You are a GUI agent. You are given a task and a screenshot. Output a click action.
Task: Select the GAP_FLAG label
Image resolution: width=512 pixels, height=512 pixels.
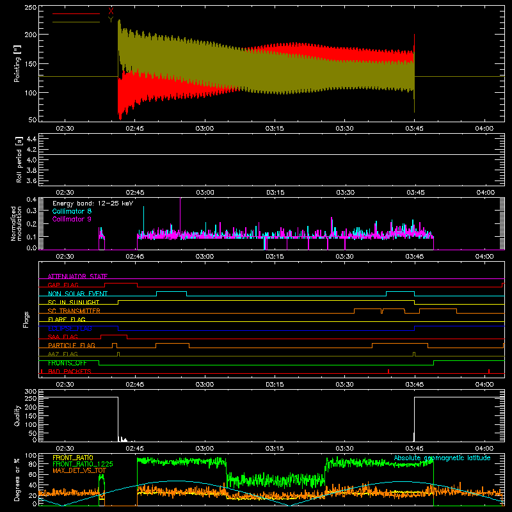(x=63, y=285)
